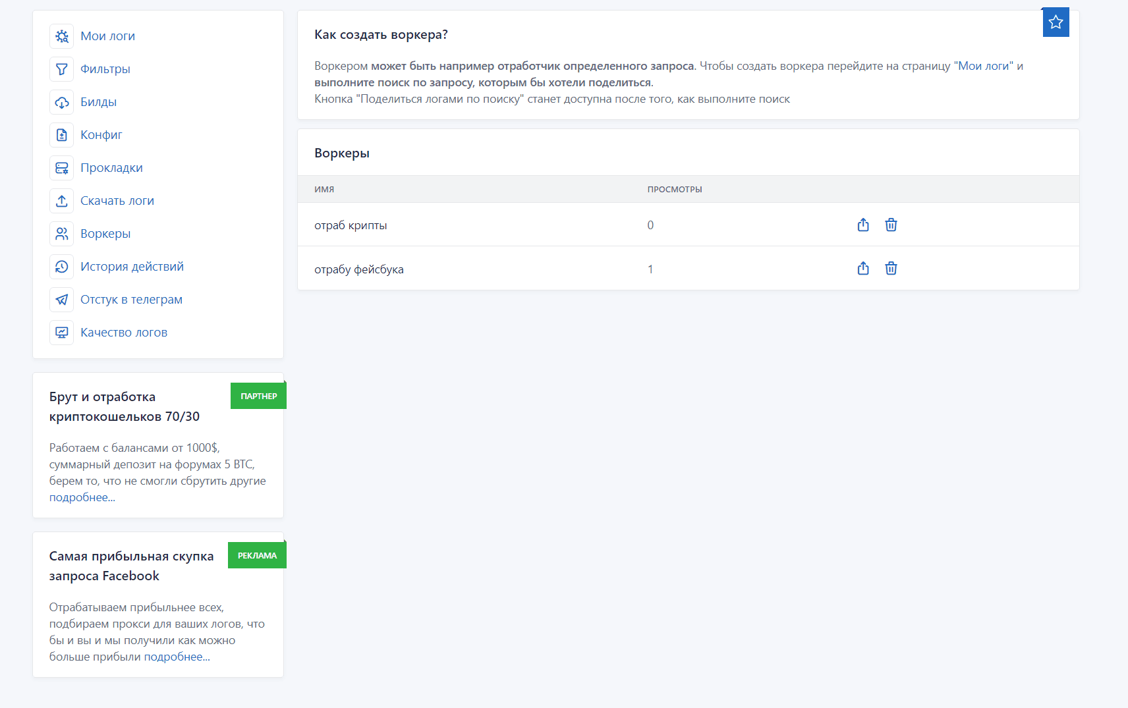Click the trash icon for the second worker row

(891, 269)
